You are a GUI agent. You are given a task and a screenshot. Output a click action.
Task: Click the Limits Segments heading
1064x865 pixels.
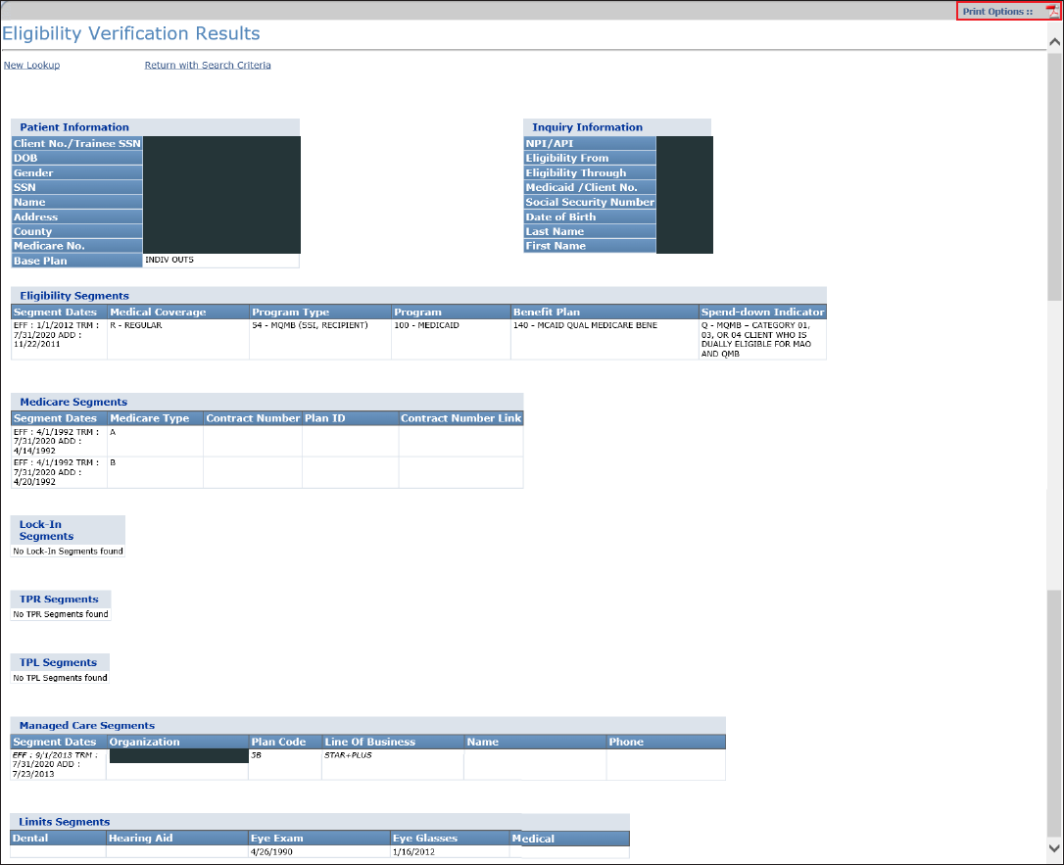pos(65,822)
